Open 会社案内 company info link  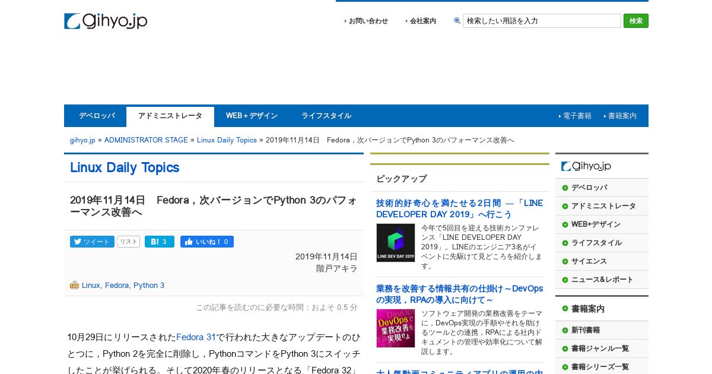422,21
